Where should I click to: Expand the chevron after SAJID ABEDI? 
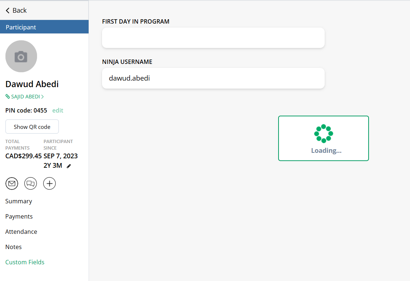(42, 97)
